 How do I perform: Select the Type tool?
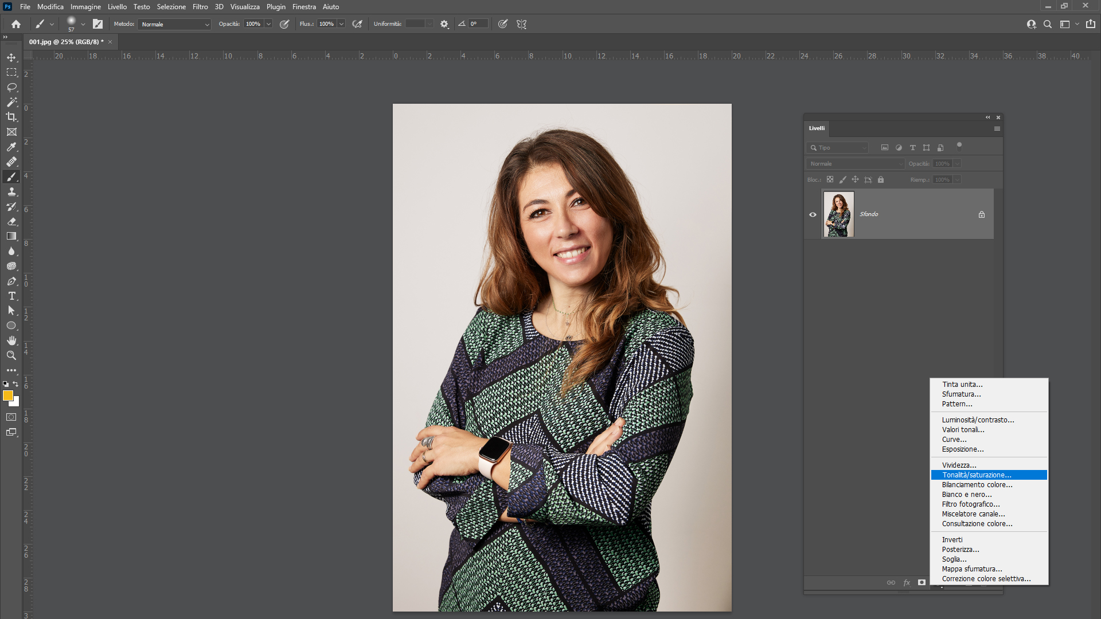[x=11, y=296]
